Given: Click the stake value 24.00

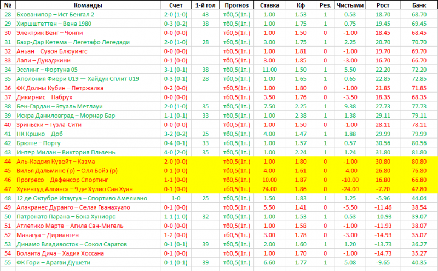Looking at the screenshot, I should click(269, 189).
